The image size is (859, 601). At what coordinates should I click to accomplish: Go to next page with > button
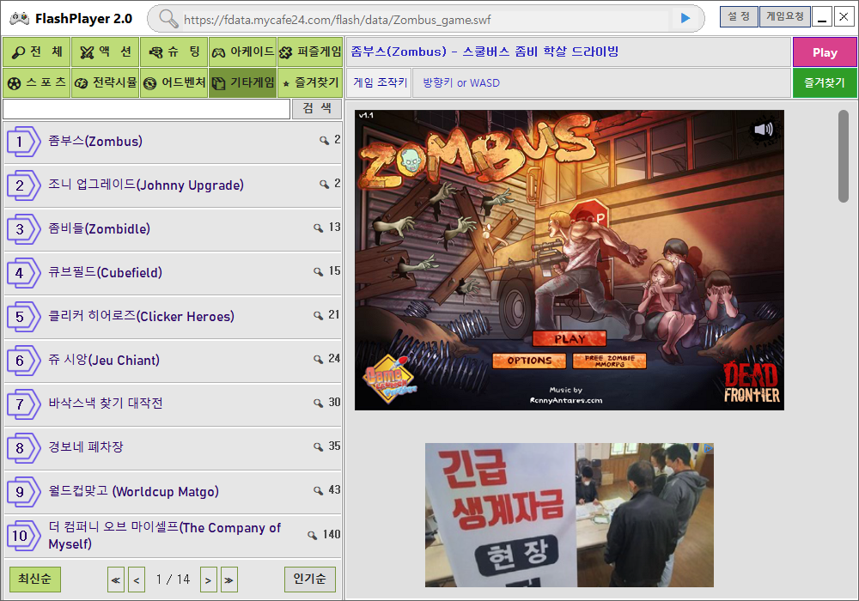point(208,580)
